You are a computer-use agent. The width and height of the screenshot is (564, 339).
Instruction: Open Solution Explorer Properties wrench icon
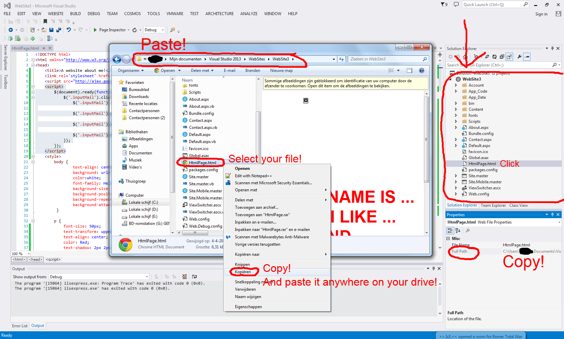pyautogui.click(x=519, y=57)
